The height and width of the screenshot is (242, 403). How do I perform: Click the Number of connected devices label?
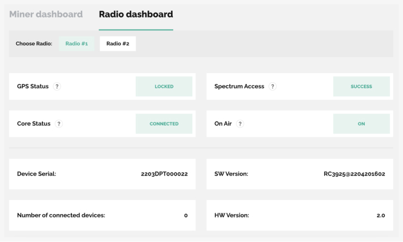[x=61, y=215]
